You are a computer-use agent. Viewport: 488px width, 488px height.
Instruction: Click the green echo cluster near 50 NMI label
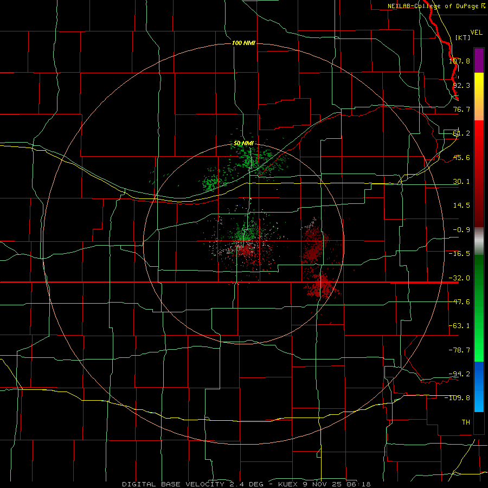click(258, 160)
